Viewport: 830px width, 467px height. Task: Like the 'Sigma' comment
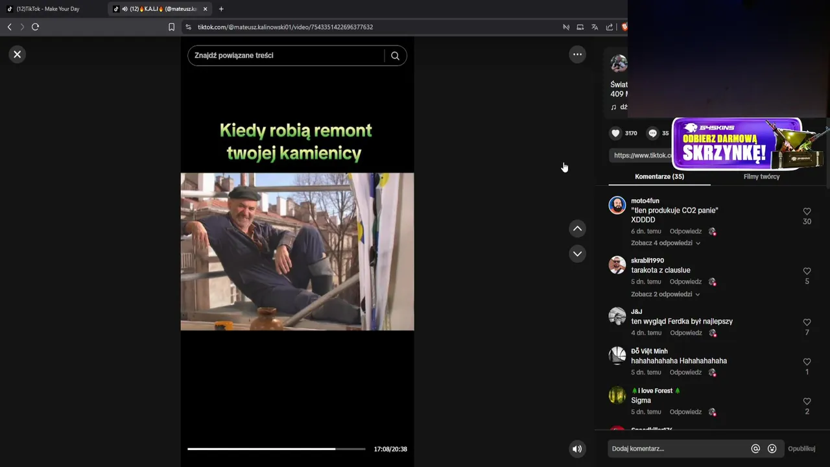[807, 401]
